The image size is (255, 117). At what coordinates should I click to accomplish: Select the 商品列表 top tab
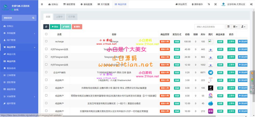pos(121,4)
